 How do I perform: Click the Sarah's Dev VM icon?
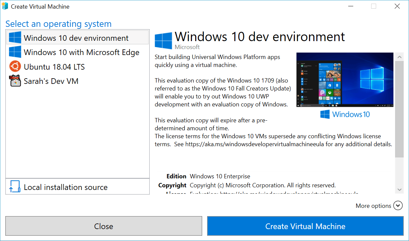click(x=15, y=81)
